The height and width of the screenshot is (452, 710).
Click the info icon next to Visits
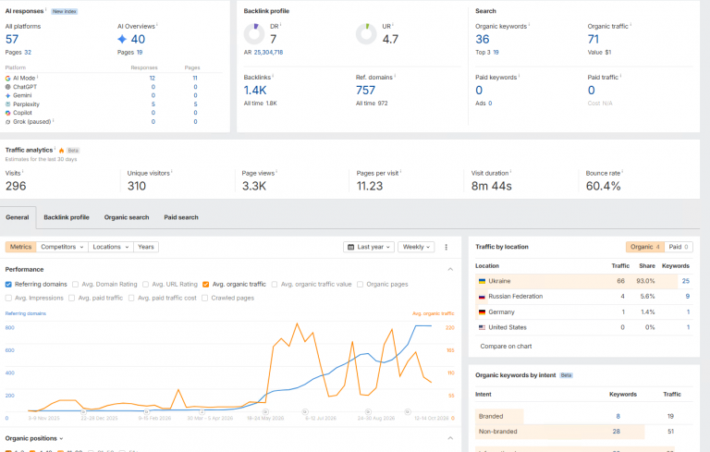22,172
